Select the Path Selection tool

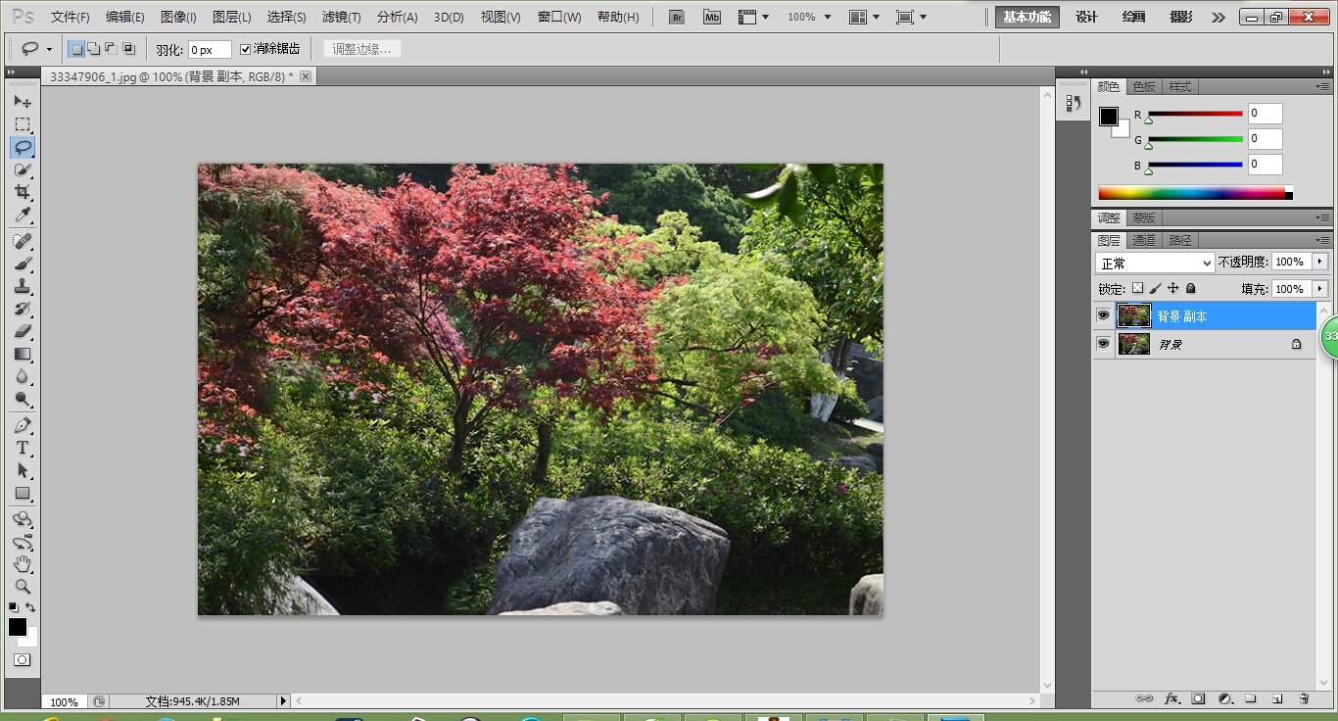tap(23, 471)
